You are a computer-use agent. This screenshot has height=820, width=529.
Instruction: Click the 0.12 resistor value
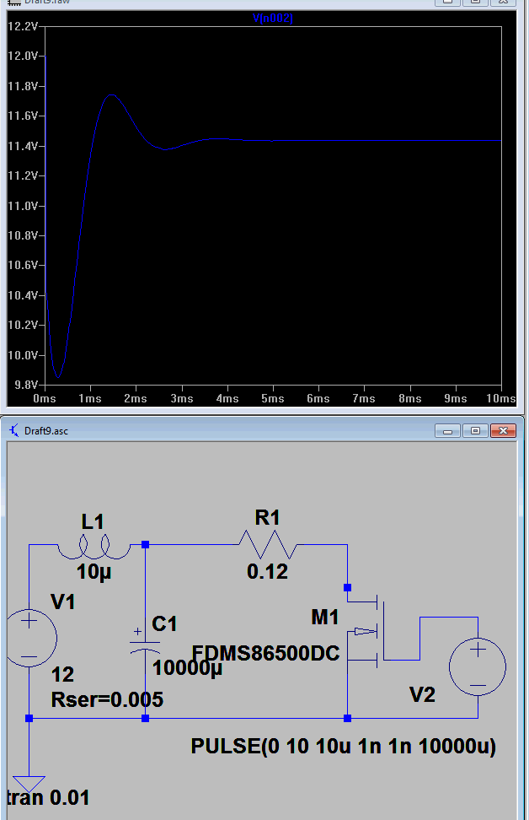[267, 572]
